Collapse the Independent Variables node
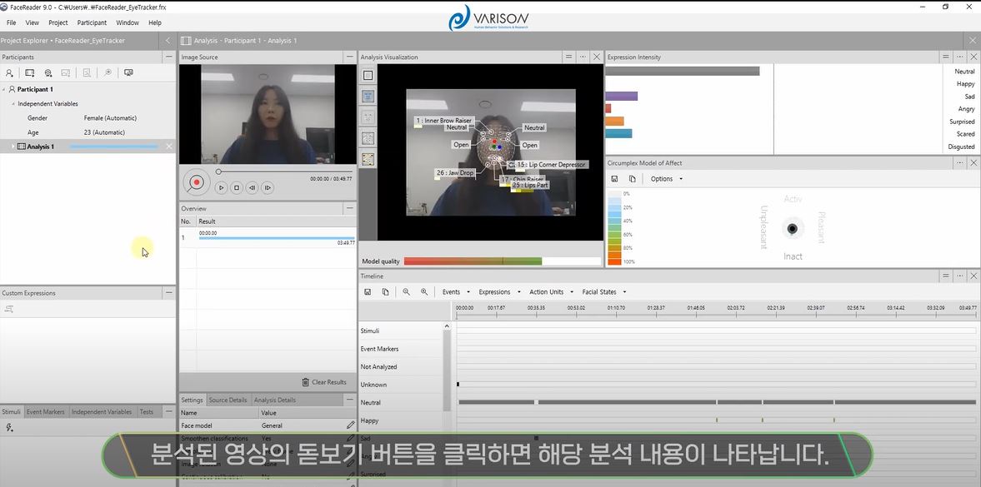 tap(13, 104)
